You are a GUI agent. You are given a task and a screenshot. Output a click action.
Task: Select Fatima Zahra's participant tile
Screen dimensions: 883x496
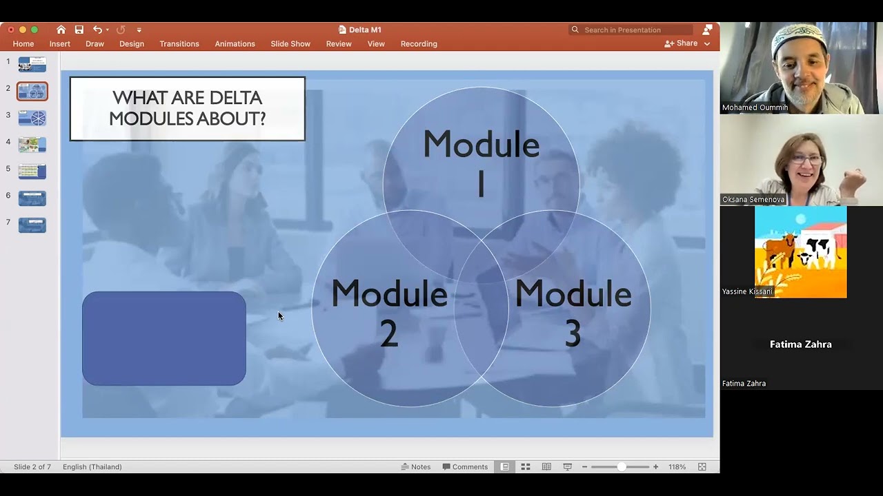(x=801, y=344)
